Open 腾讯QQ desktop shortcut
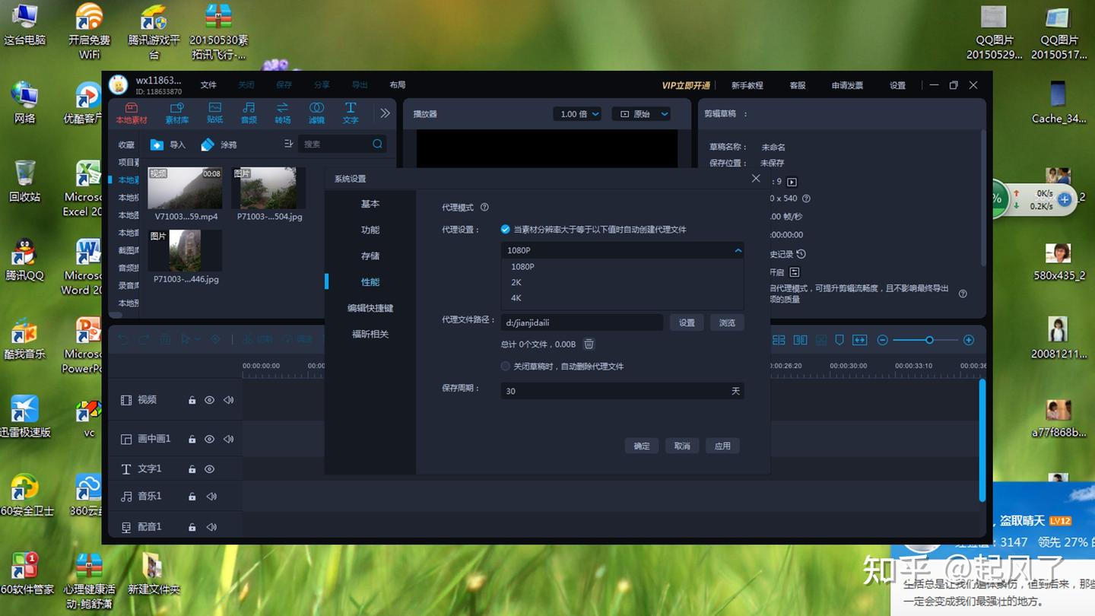Image resolution: width=1095 pixels, height=616 pixels. 24,260
